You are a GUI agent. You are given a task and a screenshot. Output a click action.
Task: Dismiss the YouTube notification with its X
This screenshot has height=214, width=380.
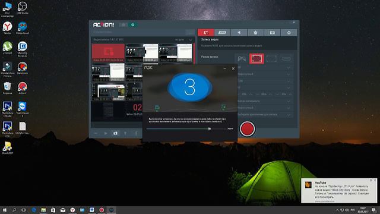click(375, 180)
